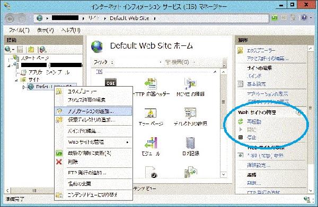Open the 検索(G) dropdown arrow
This screenshot has width=318, height=207.
pos(194,62)
